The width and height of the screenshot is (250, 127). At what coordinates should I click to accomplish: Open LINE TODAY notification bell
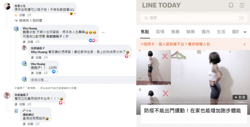[231, 5]
